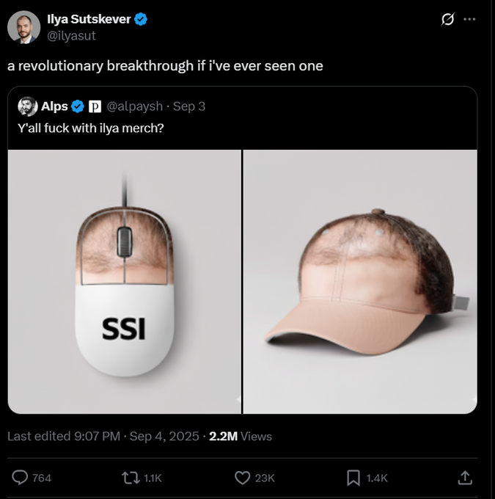495x499 pixels.
Task: Like the post with the heart icon
Action: (x=242, y=478)
